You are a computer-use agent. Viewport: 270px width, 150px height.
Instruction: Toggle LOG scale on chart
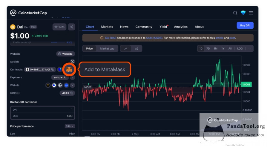pyautogui.click(x=240, y=49)
